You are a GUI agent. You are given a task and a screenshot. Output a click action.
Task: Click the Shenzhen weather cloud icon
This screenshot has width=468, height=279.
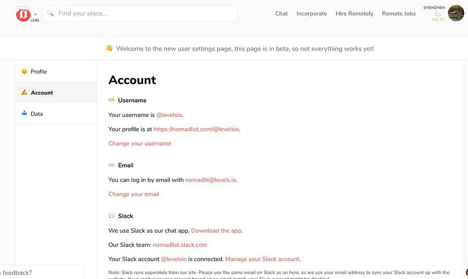click(x=438, y=14)
